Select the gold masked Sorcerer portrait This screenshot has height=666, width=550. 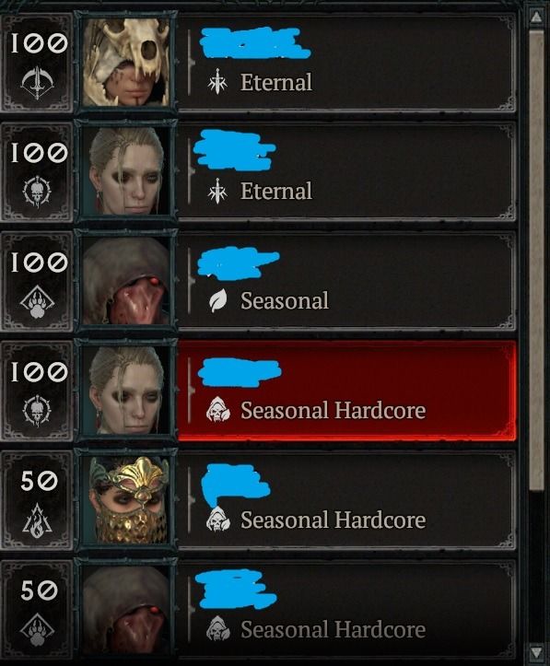pos(126,499)
